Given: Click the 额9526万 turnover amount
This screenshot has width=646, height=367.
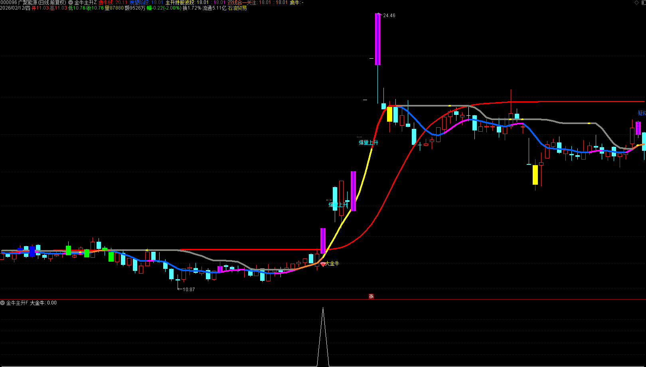Looking at the screenshot, I should (135, 8).
